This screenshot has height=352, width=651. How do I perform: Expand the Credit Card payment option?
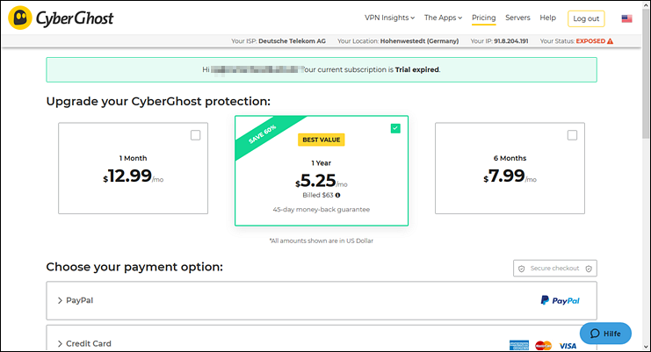point(322,338)
